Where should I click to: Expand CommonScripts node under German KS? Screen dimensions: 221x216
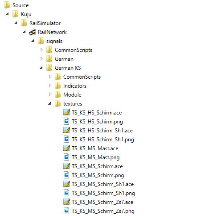click(50, 76)
